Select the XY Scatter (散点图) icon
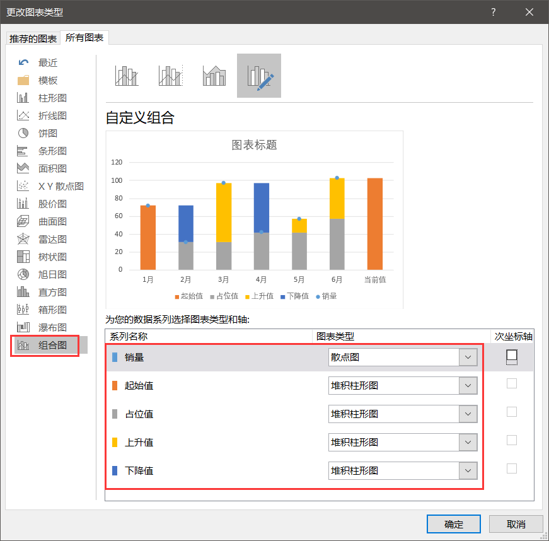The width and height of the screenshot is (549, 541). tap(23, 186)
